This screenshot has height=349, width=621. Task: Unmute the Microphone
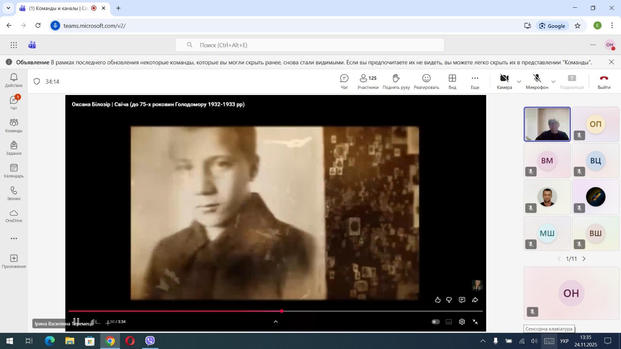tap(537, 81)
